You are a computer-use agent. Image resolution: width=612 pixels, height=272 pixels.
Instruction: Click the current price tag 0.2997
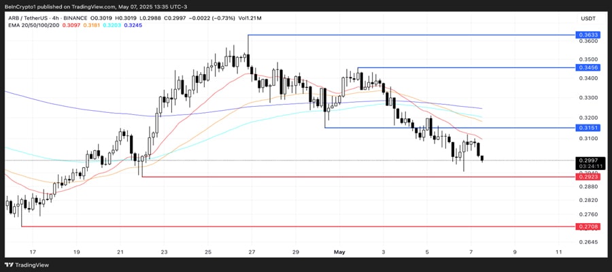point(590,160)
